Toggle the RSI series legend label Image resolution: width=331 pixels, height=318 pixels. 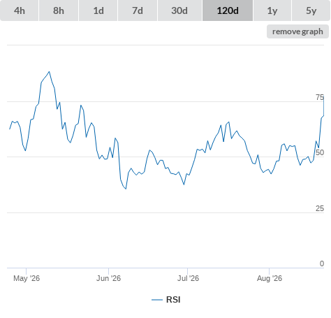click(173, 300)
